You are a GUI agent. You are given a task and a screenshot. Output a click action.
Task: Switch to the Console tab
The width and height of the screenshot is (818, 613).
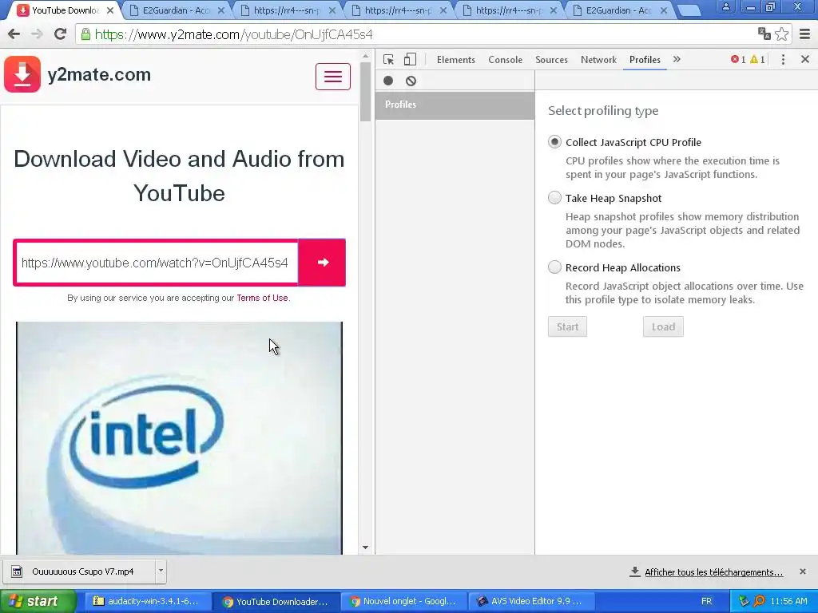(505, 60)
